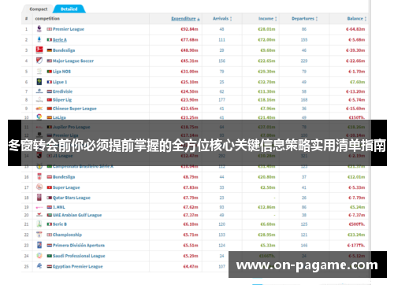Click the Championship logo icon

39,235
